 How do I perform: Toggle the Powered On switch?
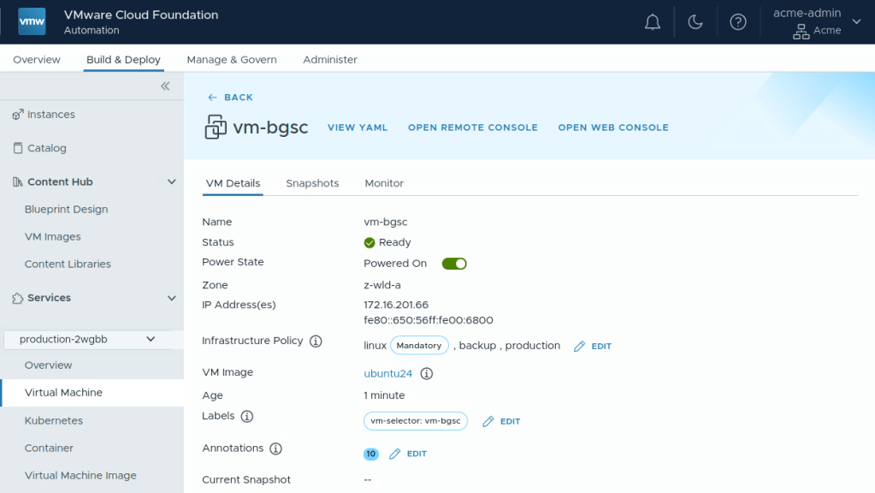(454, 264)
